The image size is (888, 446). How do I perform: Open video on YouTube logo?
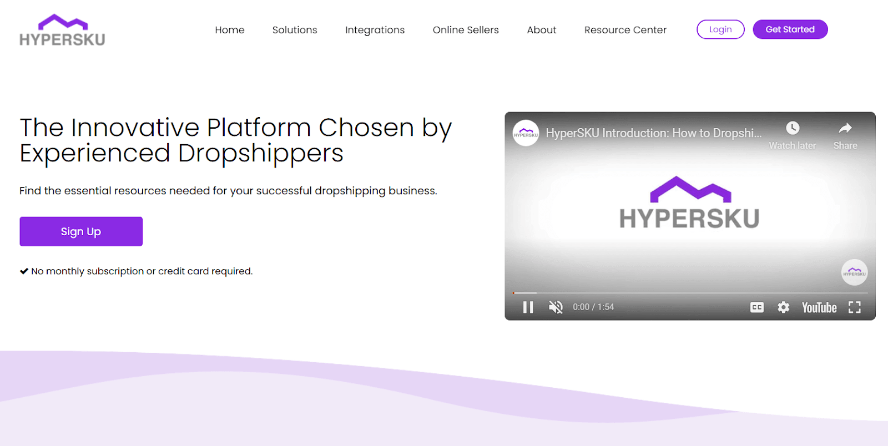[x=819, y=307]
